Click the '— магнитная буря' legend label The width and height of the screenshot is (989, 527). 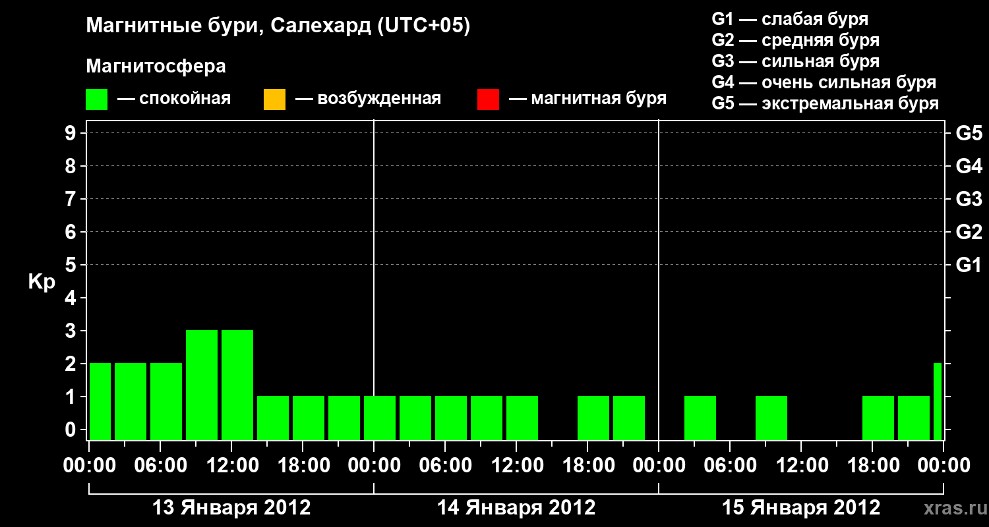tap(587, 99)
